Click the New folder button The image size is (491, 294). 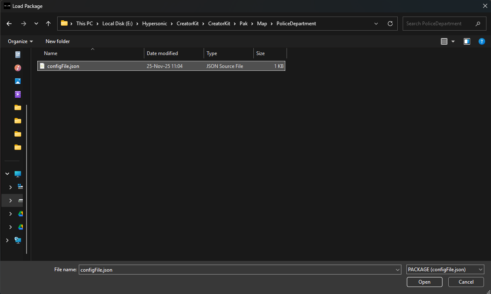[x=58, y=41]
